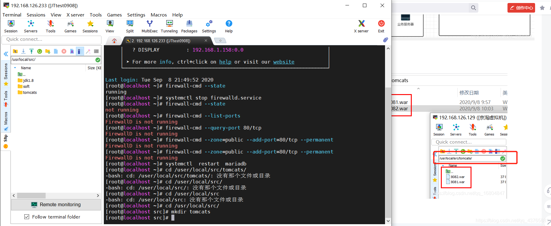
Task: Toggle ASCII transfer mode icon
Action: 72,51
